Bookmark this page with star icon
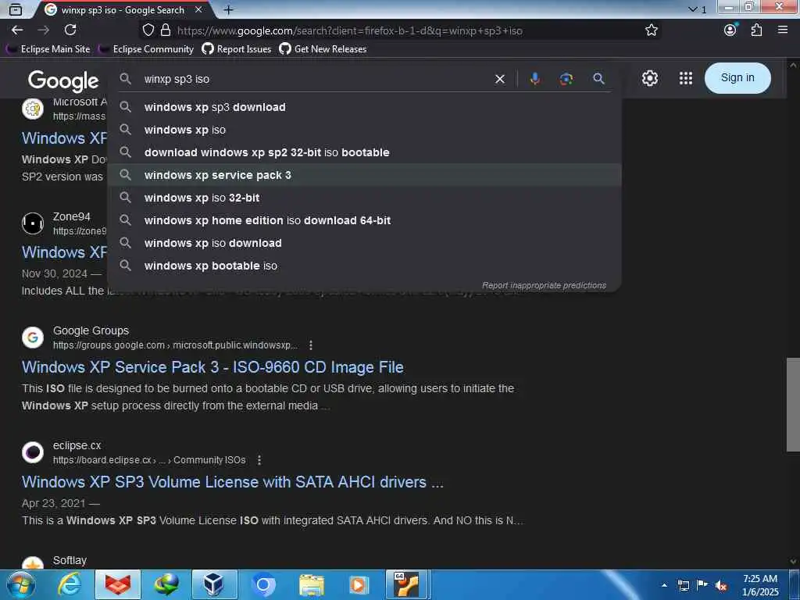Image resolution: width=800 pixels, height=600 pixels. 651,30
